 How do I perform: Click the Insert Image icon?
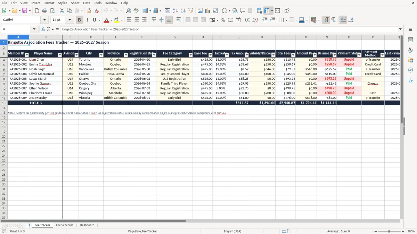coord(200,11)
